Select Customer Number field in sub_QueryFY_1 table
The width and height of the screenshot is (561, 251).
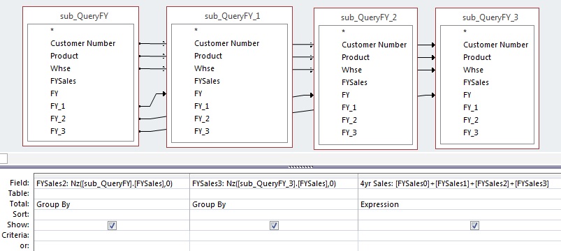click(226, 43)
